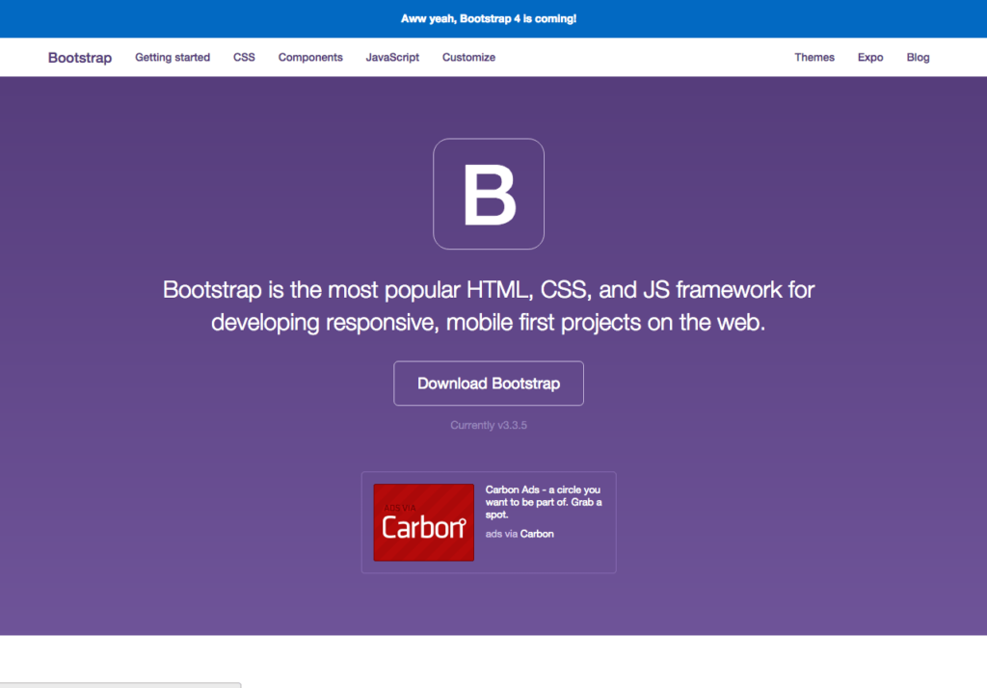Open the CSS documentation
The image size is (987, 688).
click(x=244, y=57)
